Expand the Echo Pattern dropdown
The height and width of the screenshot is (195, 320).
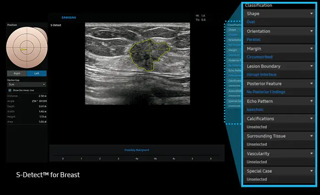[279, 101]
